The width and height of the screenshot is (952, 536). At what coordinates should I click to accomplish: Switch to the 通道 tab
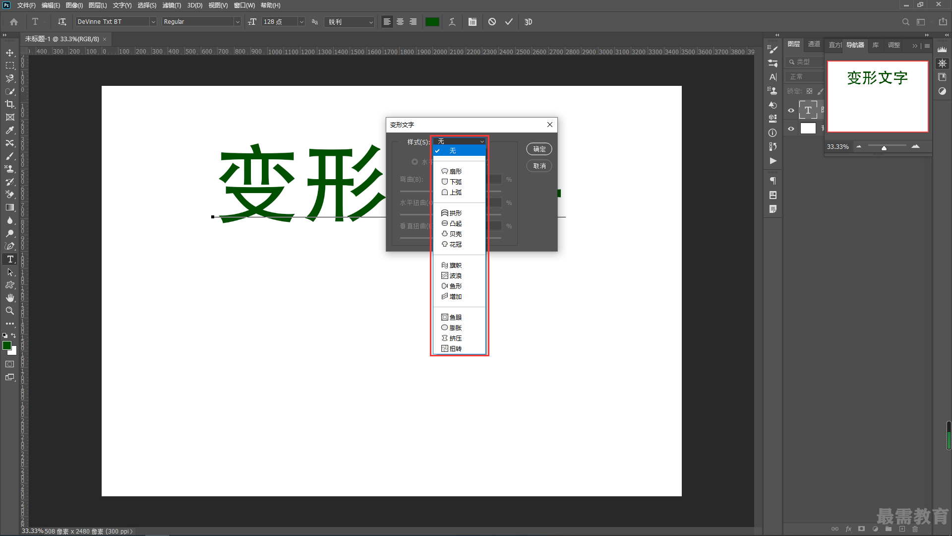click(814, 44)
